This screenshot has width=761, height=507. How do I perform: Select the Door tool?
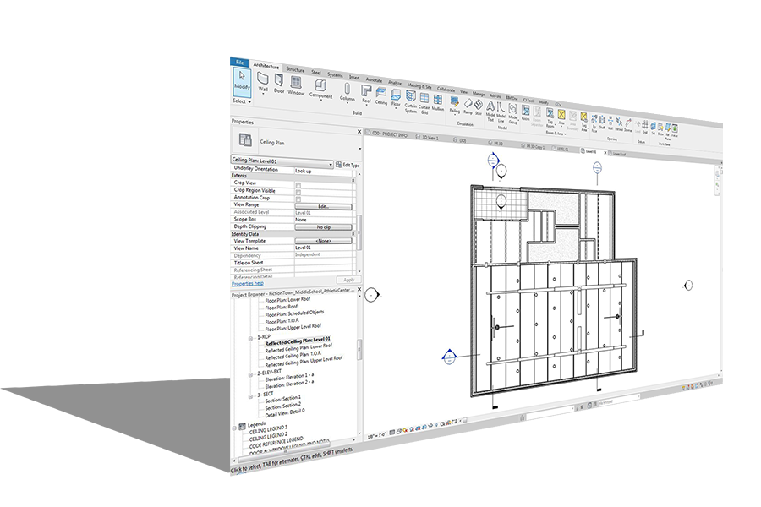pyautogui.click(x=278, y=84)
